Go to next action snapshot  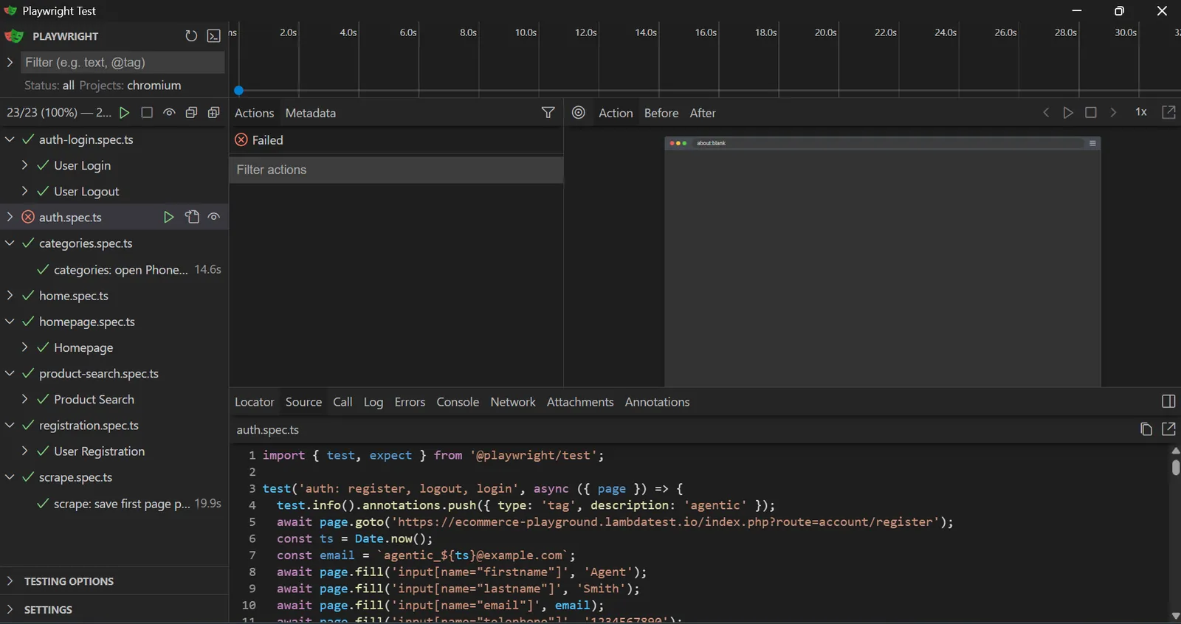(x=1113, y=113)
